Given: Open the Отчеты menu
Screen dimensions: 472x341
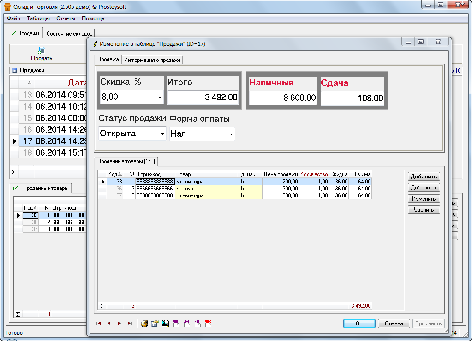Looking at the screenshot, I should (x=66, y=18).
